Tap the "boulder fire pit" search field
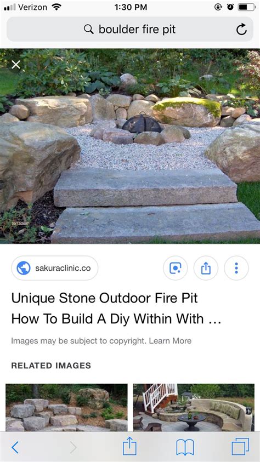 click(x=129, y=29)
